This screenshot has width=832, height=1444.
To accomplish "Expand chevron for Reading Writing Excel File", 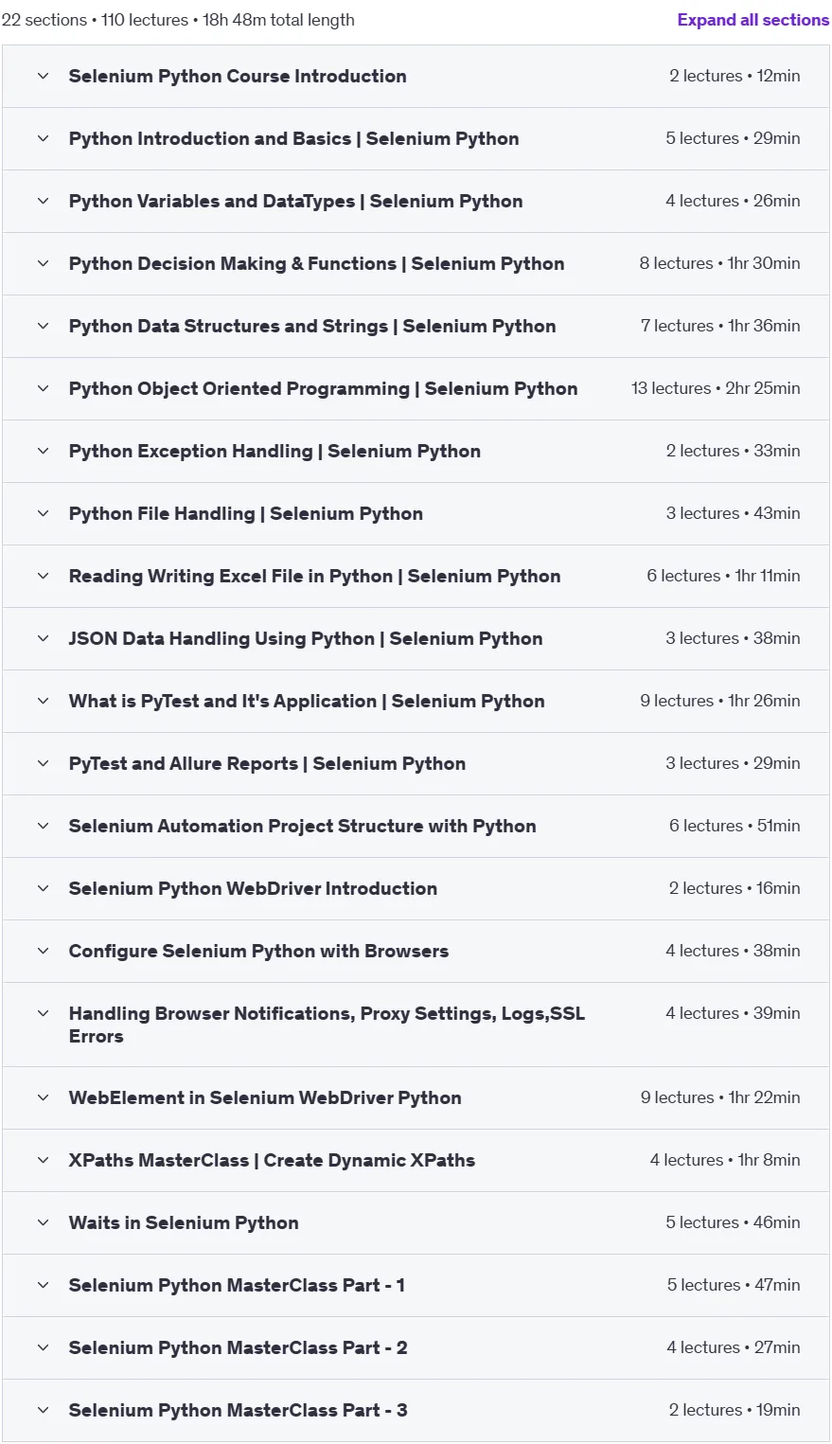I will click(43, 576).
